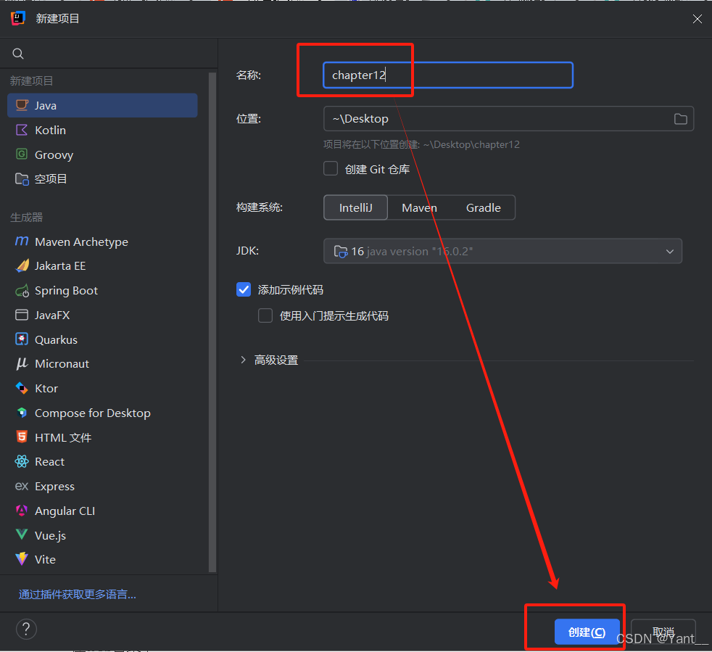Select the JavaFX window icon

pyautogui.click(x=22, y=315)
